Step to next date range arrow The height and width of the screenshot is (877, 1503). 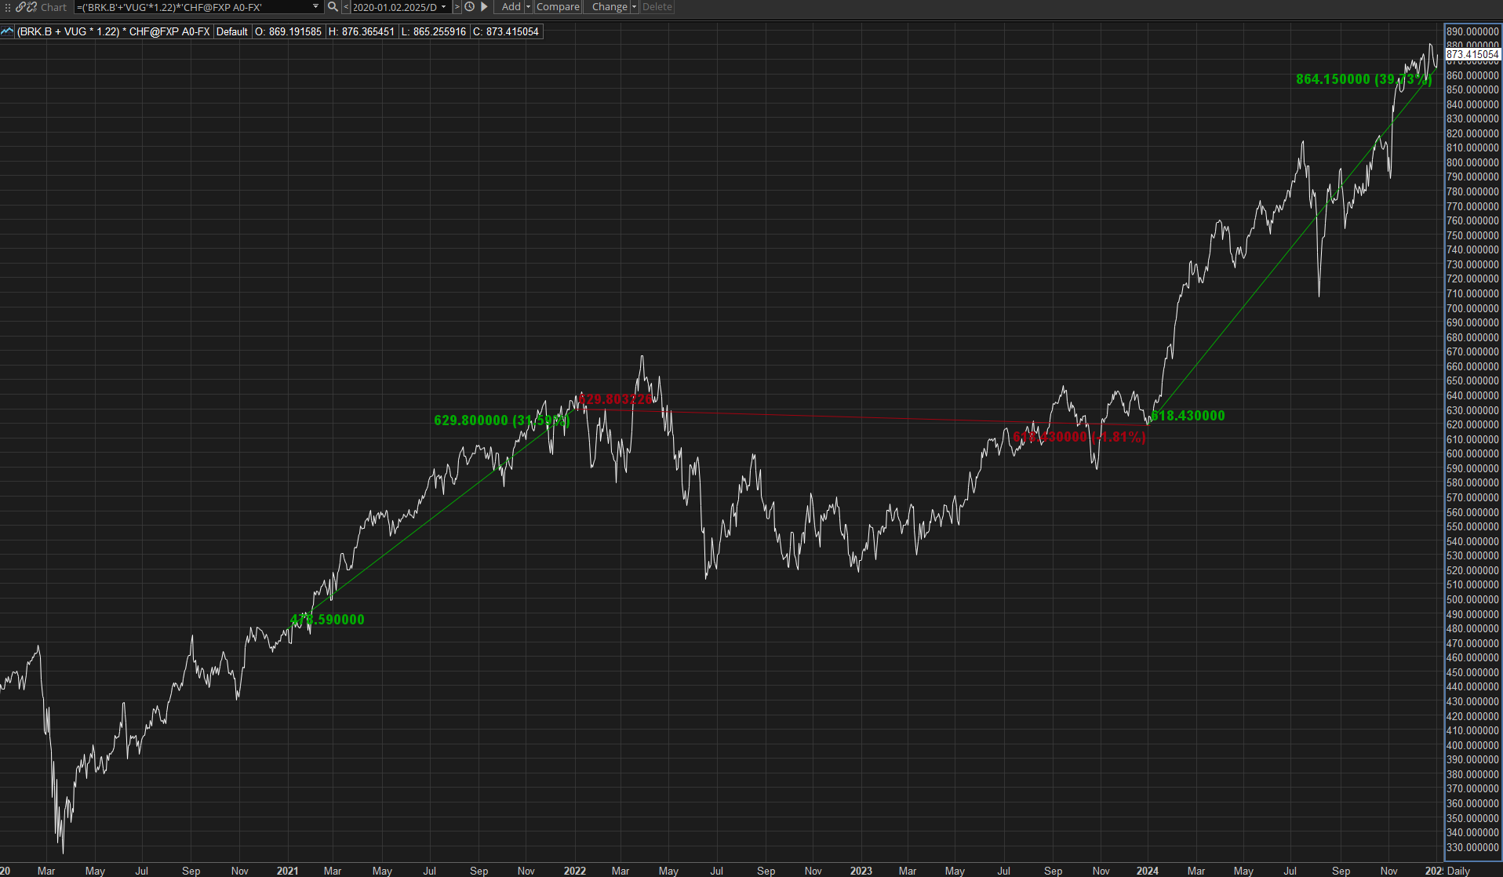[457, 7]
